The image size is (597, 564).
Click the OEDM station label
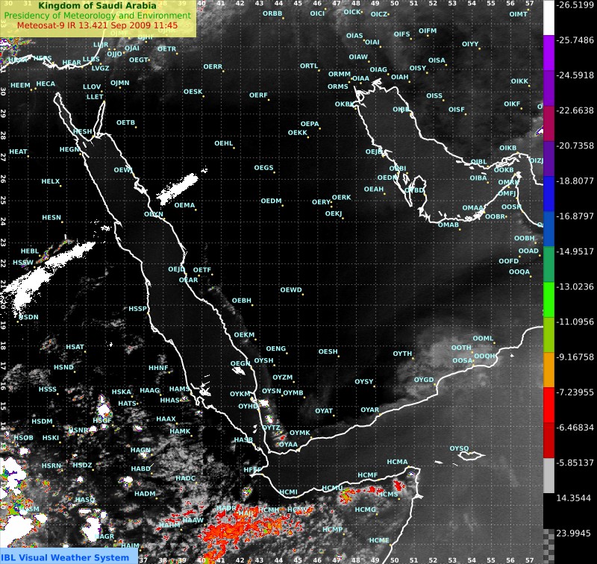pos(271,201)
